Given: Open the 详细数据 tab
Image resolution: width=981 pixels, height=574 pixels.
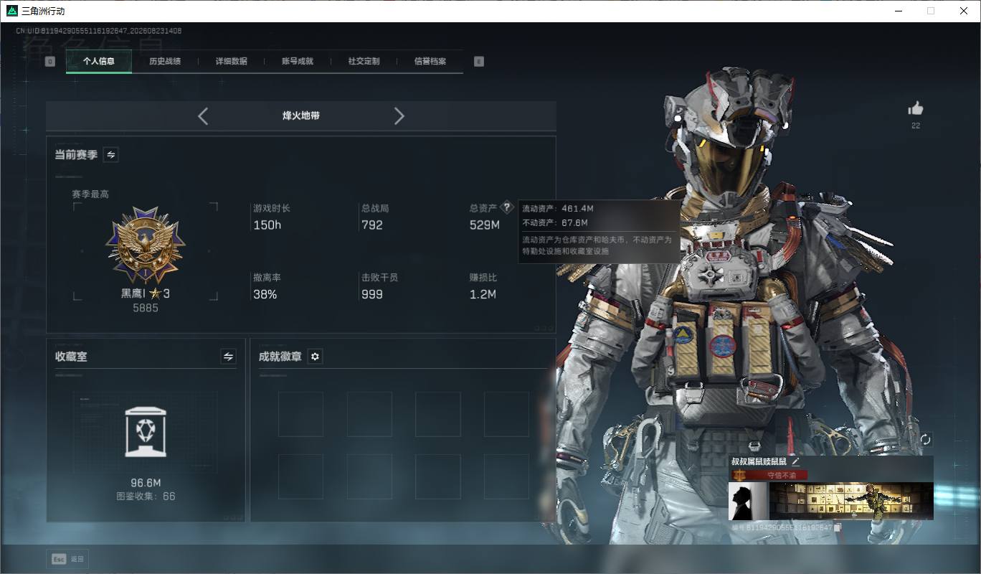Looking at the screenshot, I should [231, 62].
